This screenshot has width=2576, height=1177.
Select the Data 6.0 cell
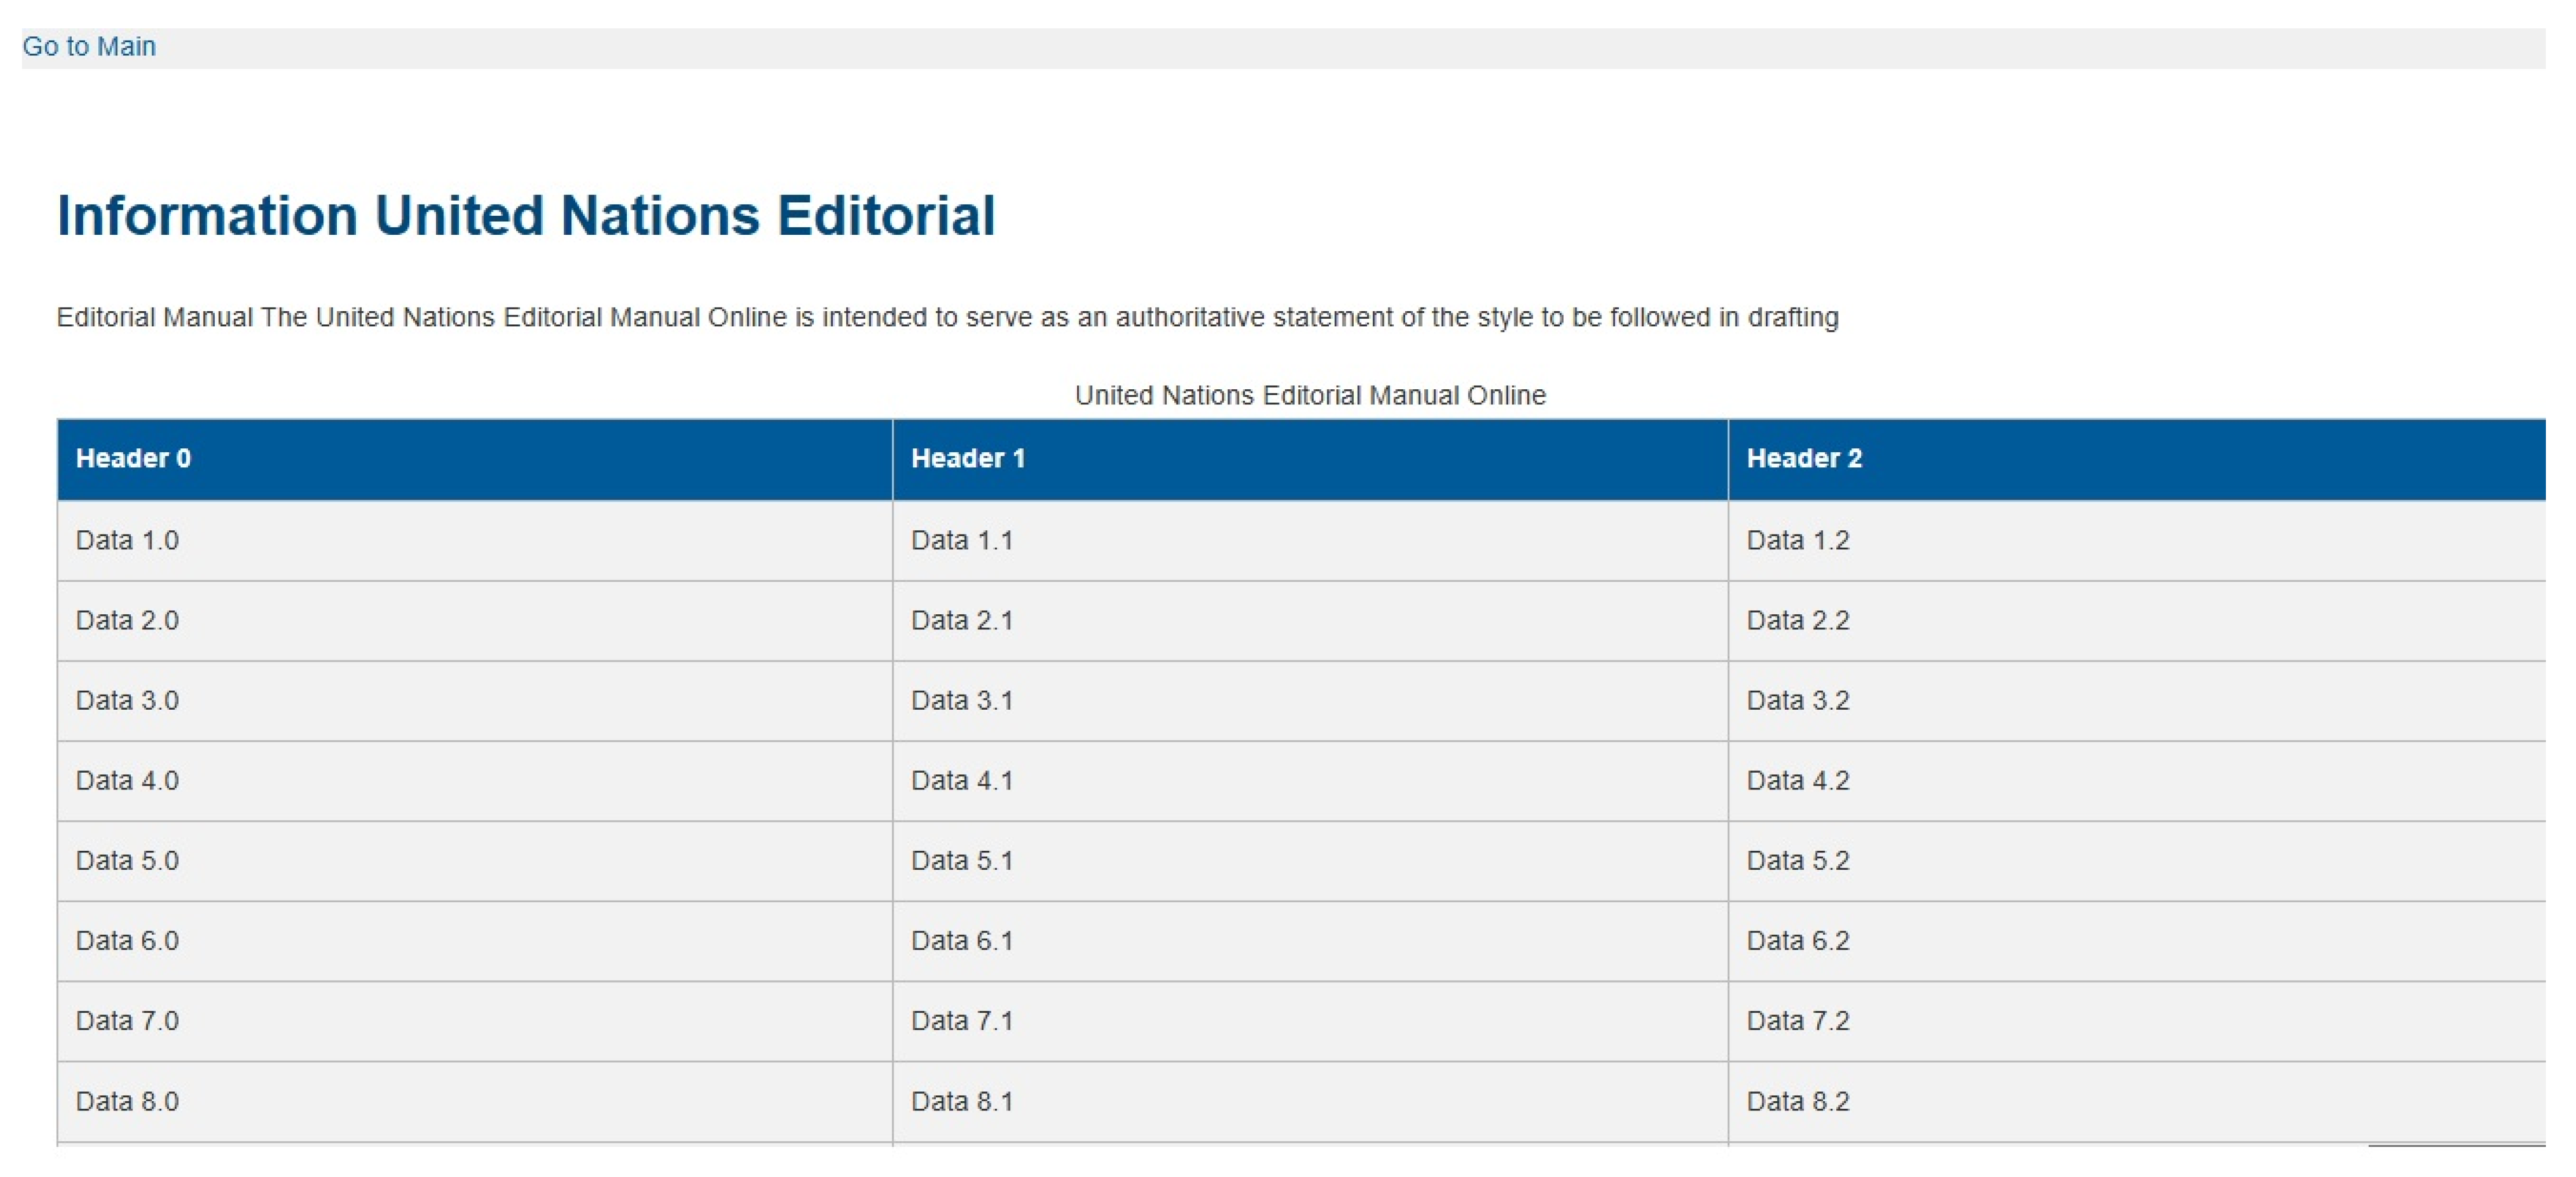[x=475, y=942]
